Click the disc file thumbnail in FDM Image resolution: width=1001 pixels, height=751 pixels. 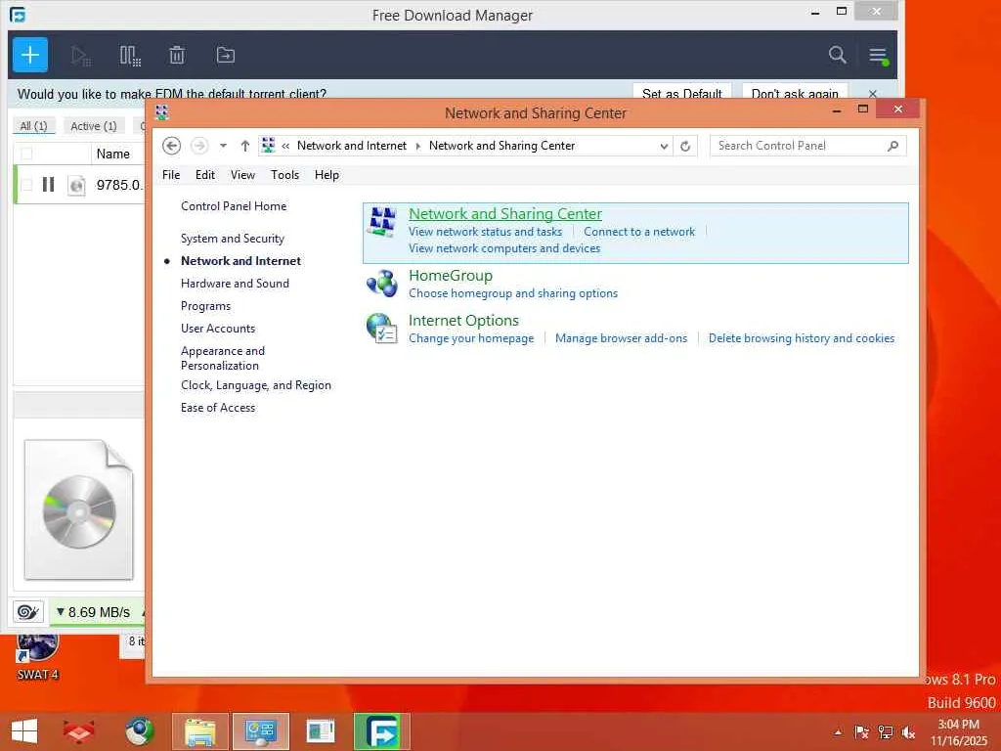[78, 509]
